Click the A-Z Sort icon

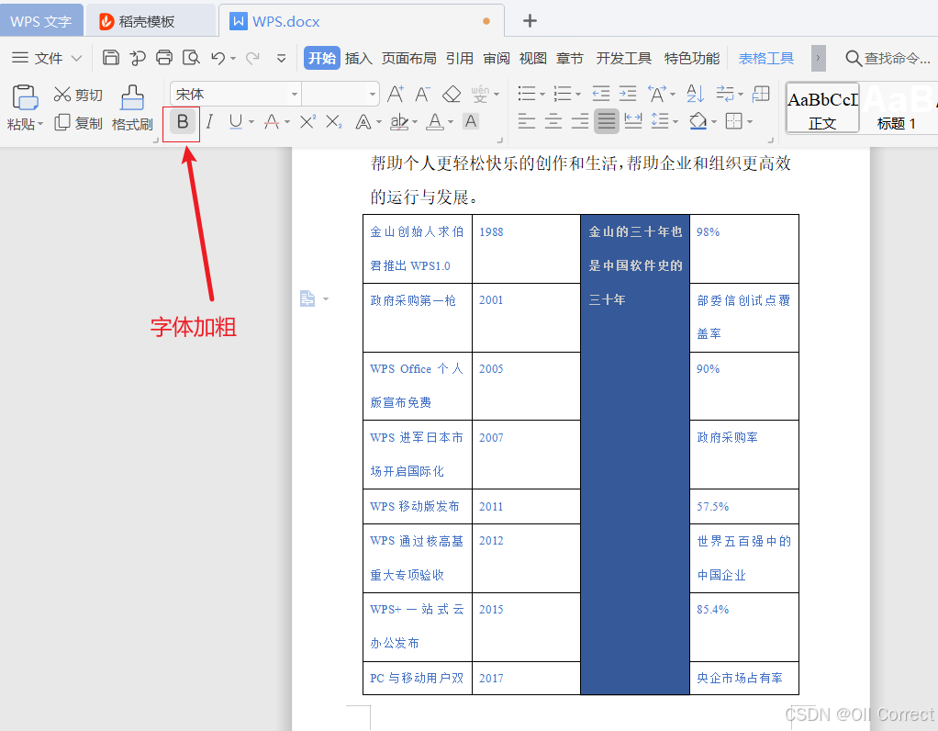click(695, 94)
